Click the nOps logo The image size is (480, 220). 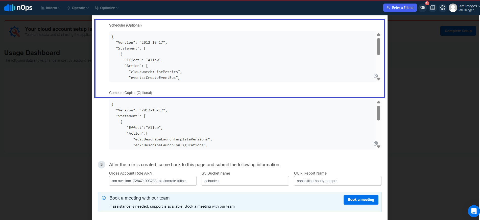pos(18,8)
